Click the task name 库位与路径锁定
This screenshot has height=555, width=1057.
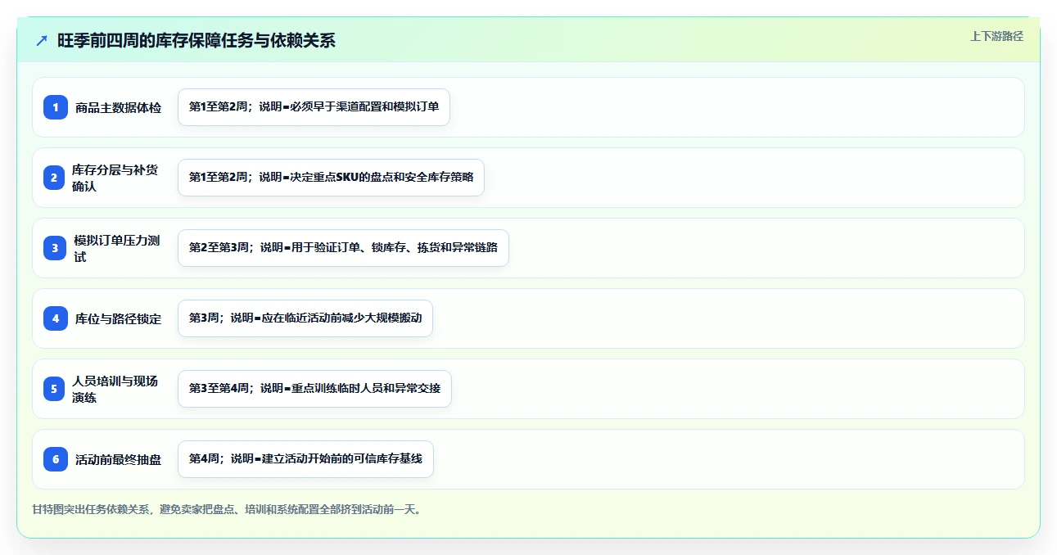[118, 318]
